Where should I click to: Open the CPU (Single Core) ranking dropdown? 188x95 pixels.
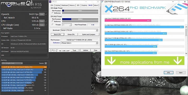pos(12,63)
